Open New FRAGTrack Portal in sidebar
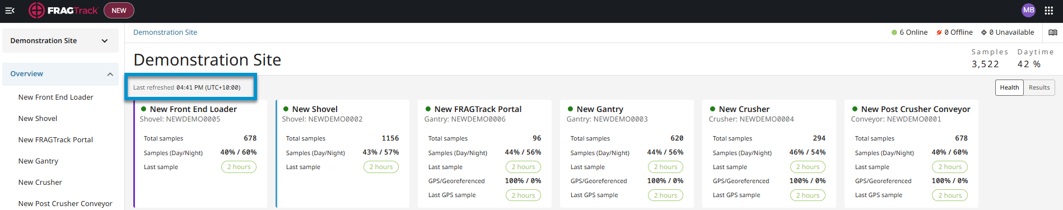 pos(56,140)
